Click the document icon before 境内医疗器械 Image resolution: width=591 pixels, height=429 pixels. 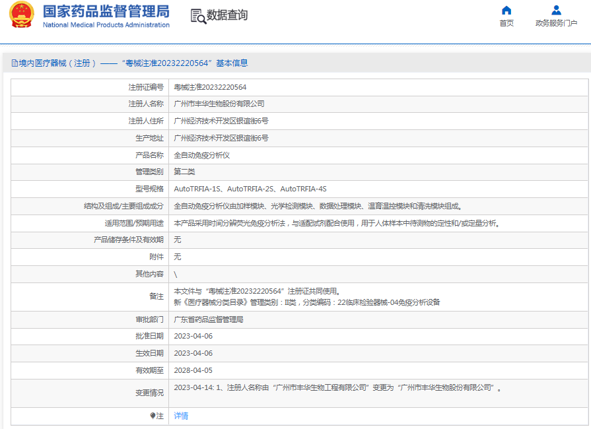point(15,63)
